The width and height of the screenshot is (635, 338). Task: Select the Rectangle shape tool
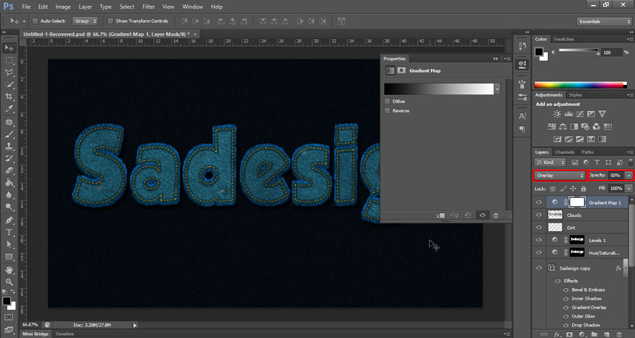[9, 257]
